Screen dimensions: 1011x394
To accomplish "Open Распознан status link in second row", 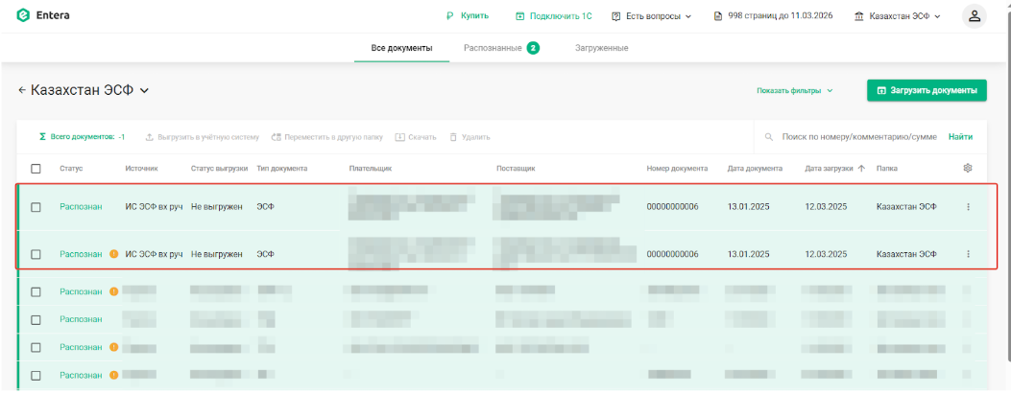I will (81, 254).
